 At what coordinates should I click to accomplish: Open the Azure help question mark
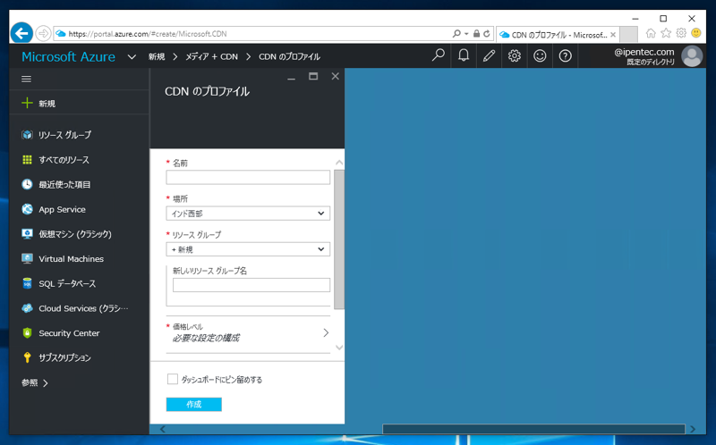pyautogui.click(x=566, y=55)
